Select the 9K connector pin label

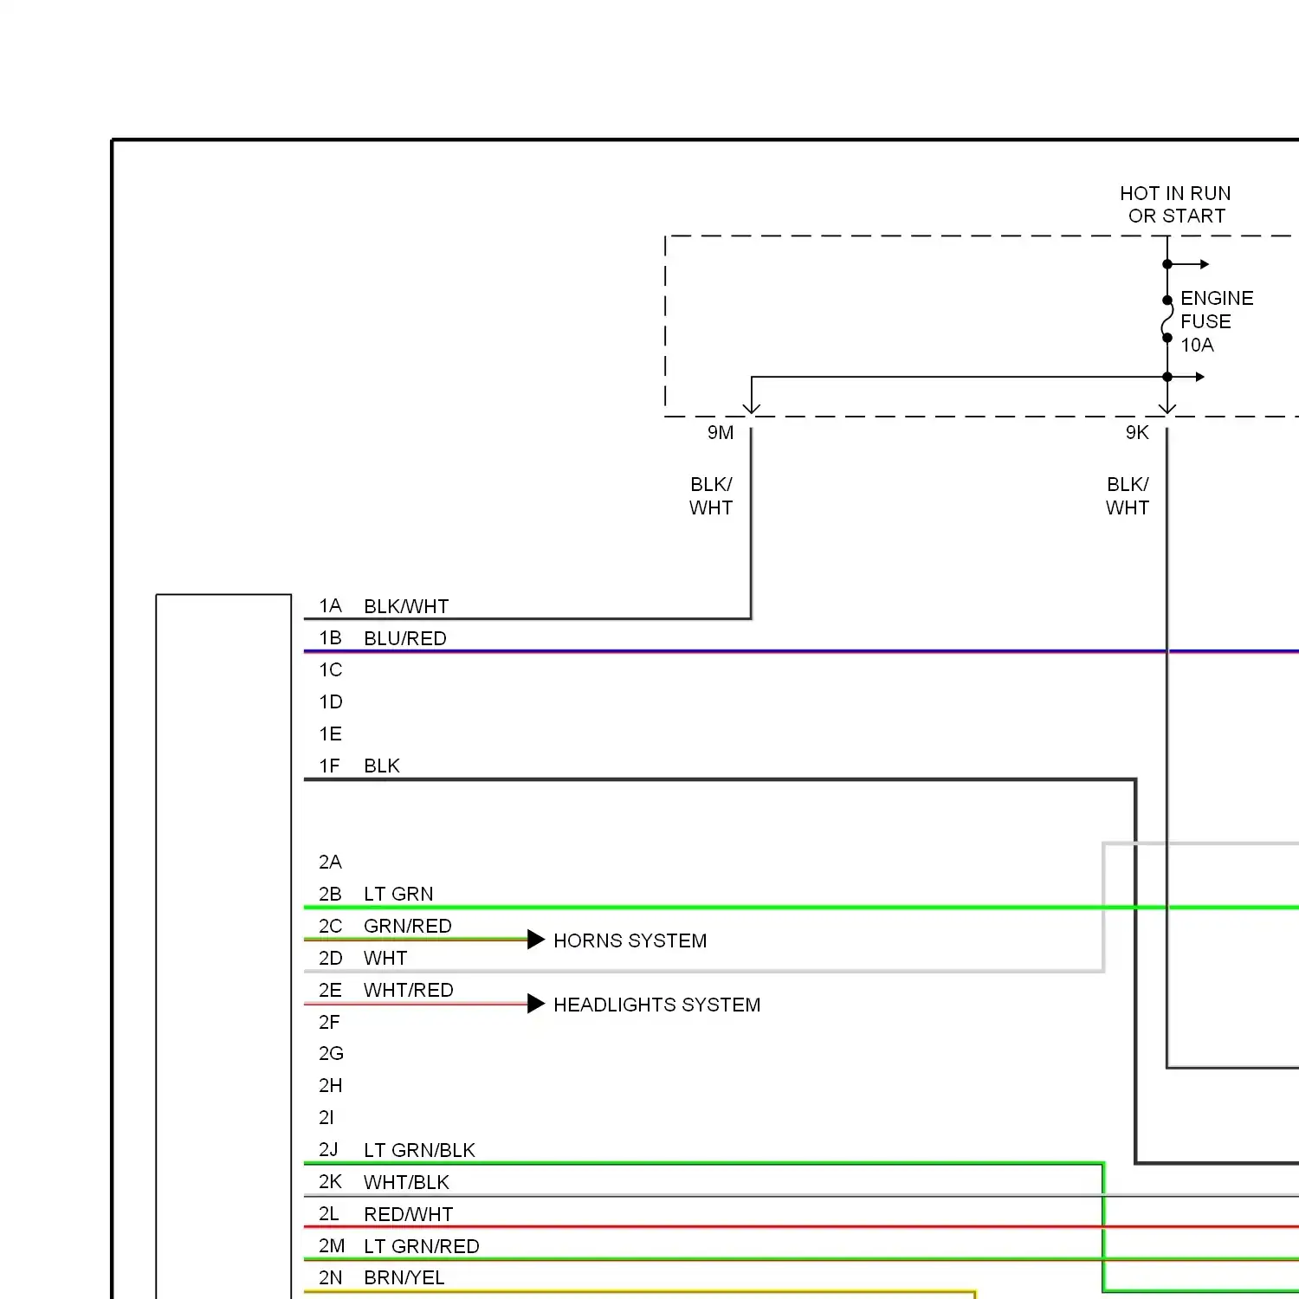pos(1137,433)
